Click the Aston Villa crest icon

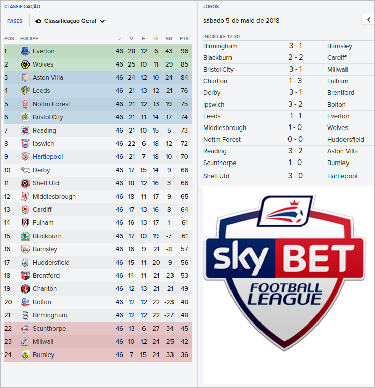[25, 78]
